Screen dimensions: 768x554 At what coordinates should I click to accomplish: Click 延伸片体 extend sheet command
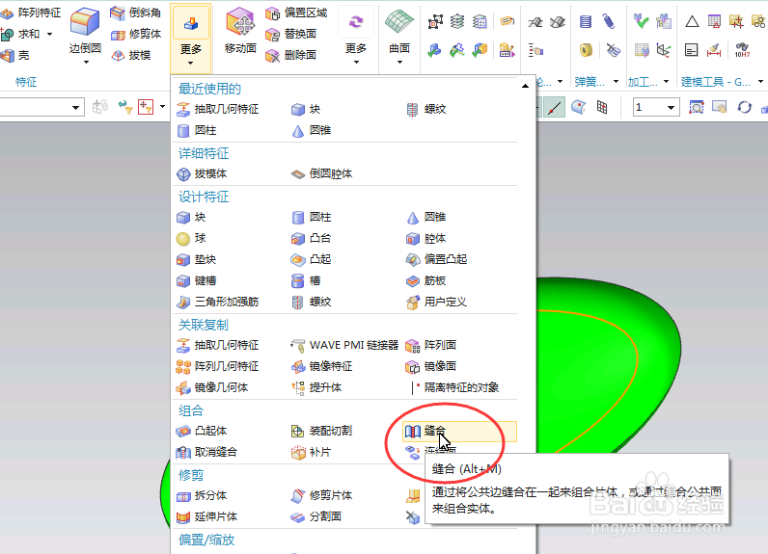[206, 516]
